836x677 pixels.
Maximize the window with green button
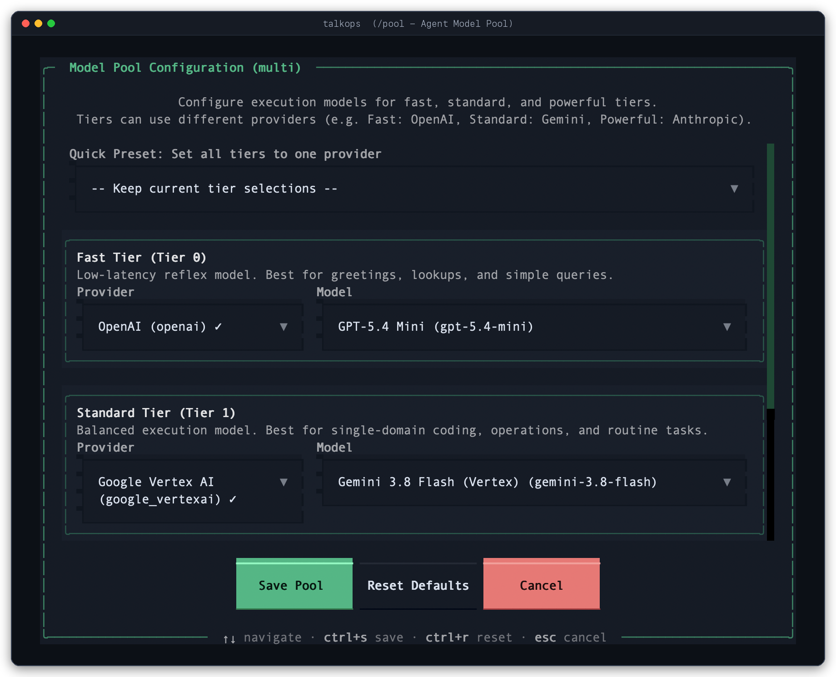click(51, 23)
